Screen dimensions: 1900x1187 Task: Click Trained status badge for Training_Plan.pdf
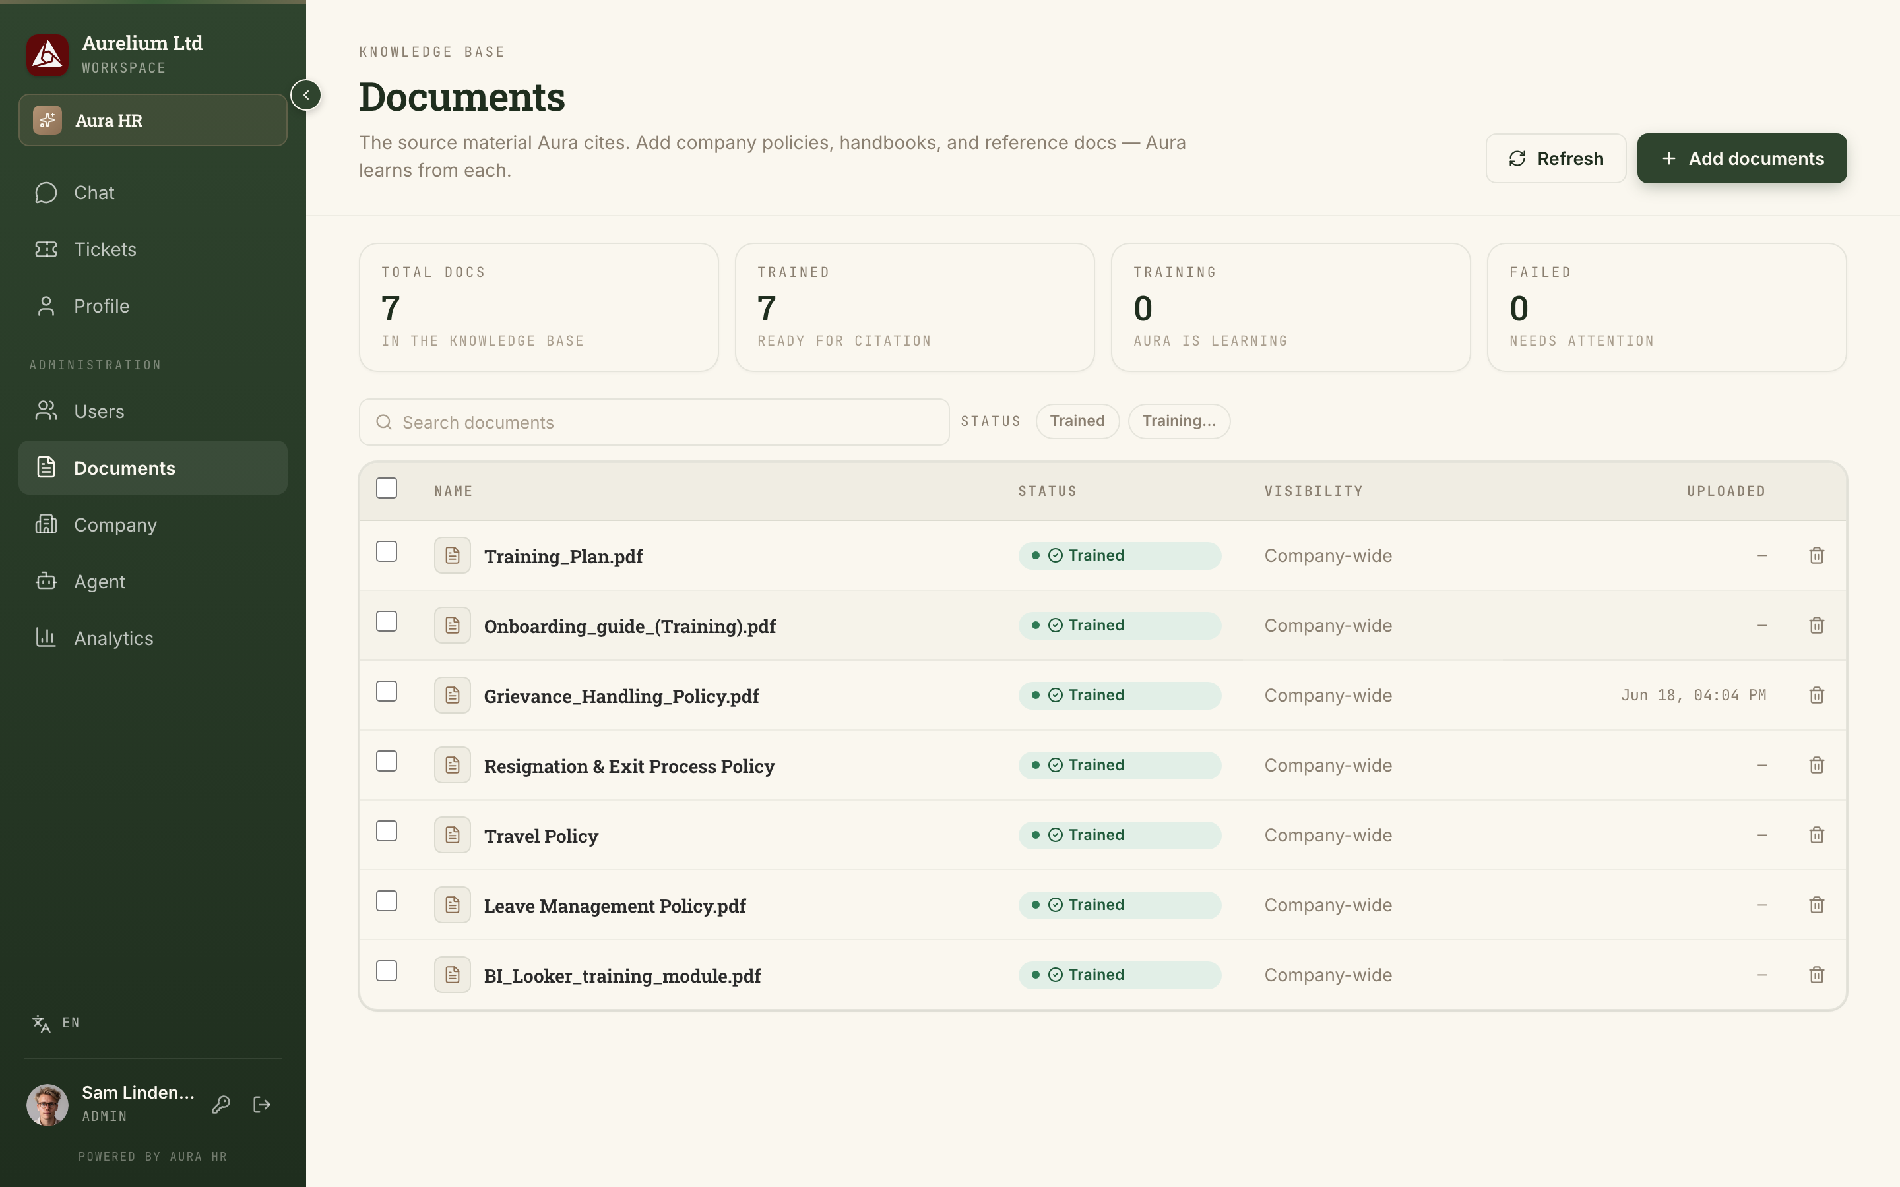click(1120, 556)
